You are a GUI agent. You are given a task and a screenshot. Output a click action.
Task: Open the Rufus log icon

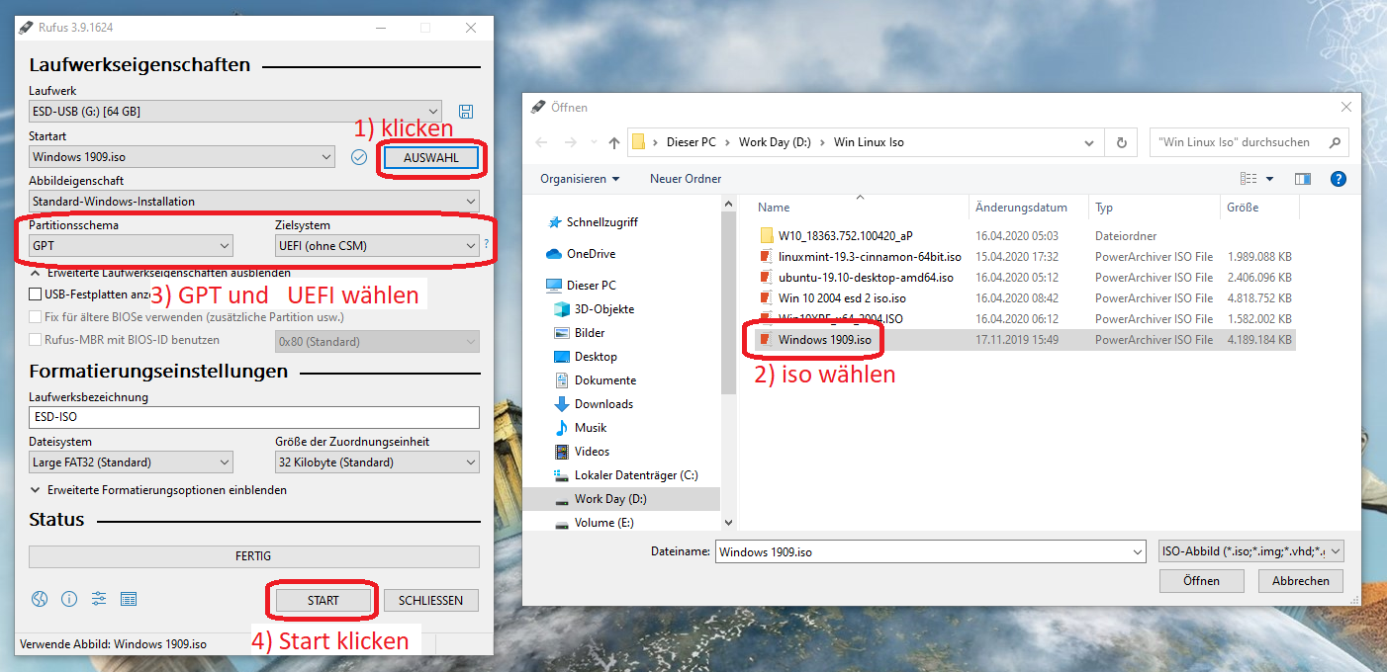click(x=128, y=599)
